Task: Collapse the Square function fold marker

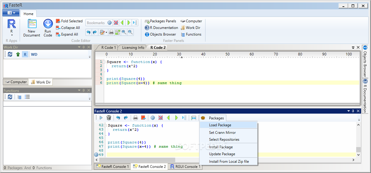Action: pos(104,62)
